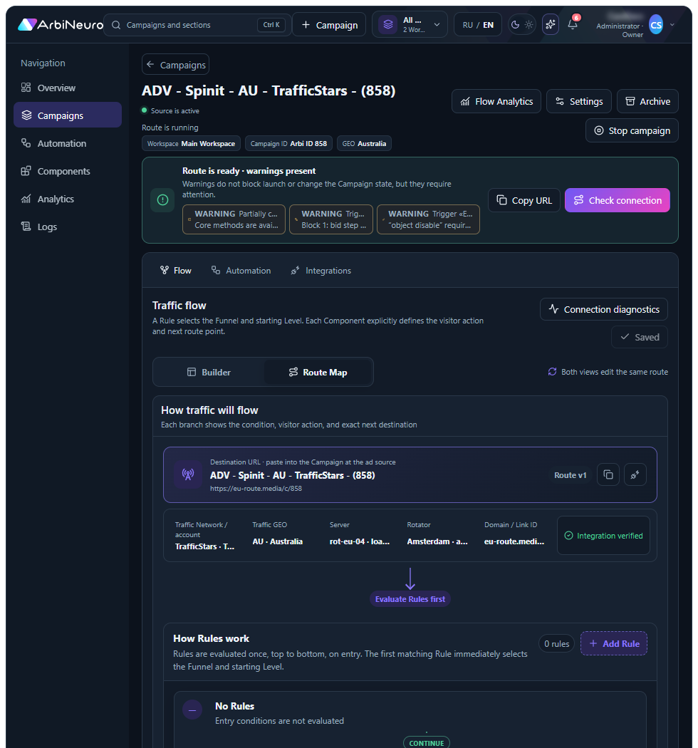Open Flow Analytics
The image size is (698, 748).
tap(496, 101)
